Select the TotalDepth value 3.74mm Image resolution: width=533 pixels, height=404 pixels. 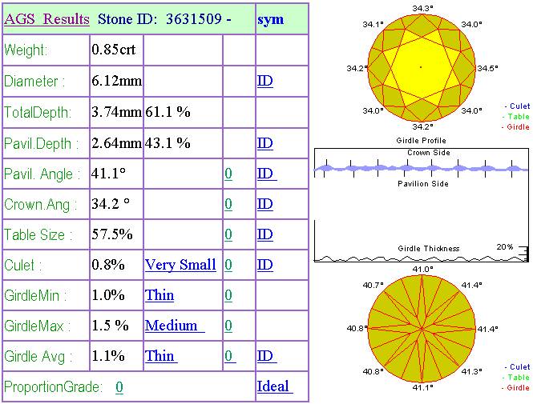[x=116, y=112]
